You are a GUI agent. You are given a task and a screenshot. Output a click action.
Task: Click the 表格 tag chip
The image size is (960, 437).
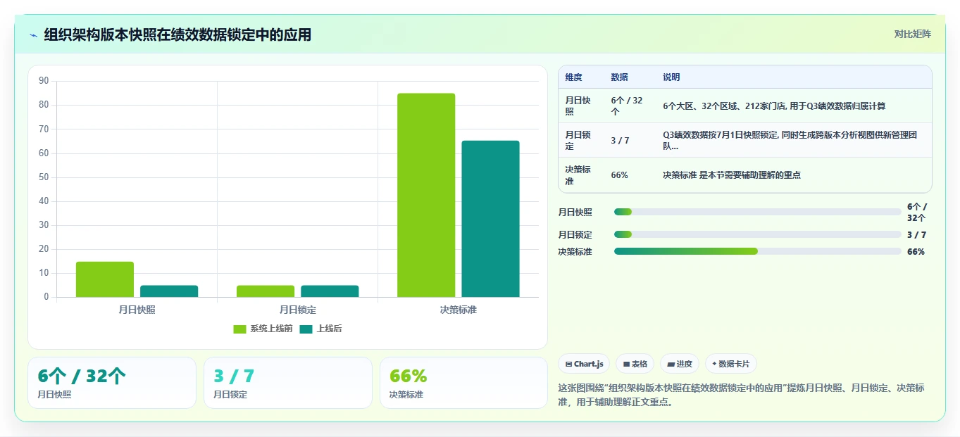coord(635,364)
